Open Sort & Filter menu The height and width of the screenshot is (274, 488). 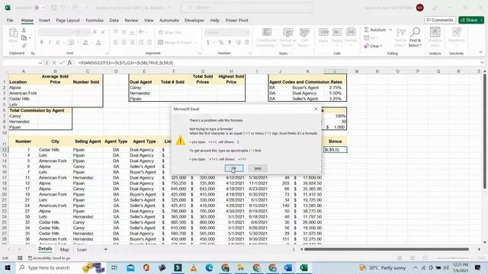(x=400, y=37)
